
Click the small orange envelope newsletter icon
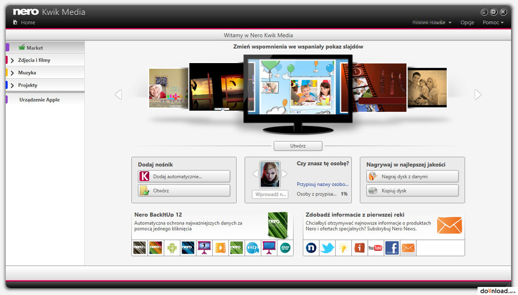[x=408, y=247]
